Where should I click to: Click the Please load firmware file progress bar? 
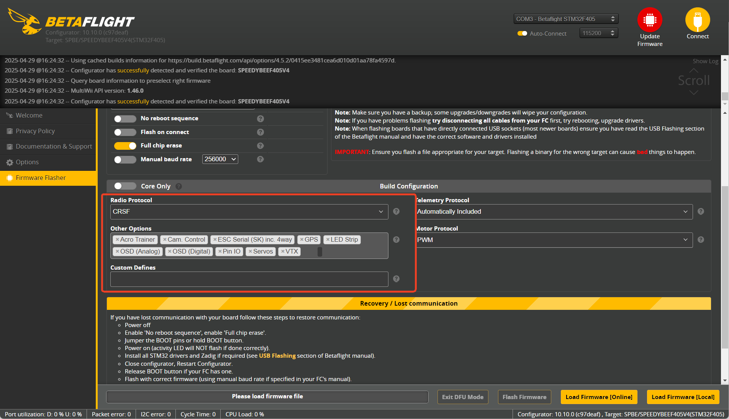(x=267, y=396)
